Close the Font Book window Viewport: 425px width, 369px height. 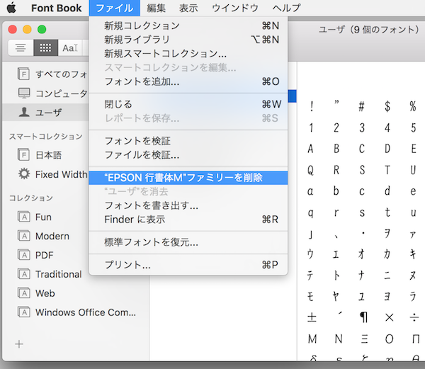point(13,29)
